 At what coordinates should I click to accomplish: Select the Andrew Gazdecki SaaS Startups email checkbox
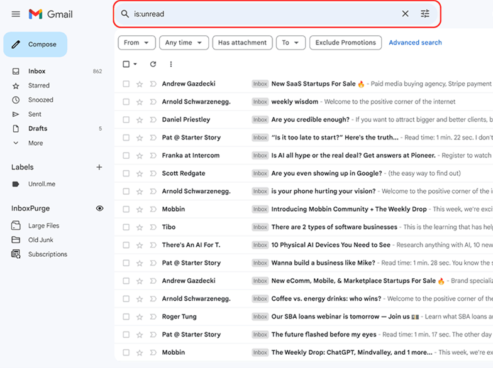pyautogui.click(x=126, y=84)
